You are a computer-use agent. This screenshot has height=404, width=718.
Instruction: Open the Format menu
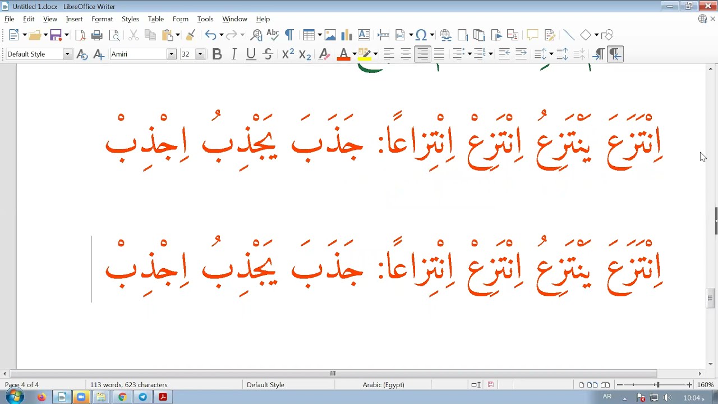pyautogui.click(x=102, y=19)
